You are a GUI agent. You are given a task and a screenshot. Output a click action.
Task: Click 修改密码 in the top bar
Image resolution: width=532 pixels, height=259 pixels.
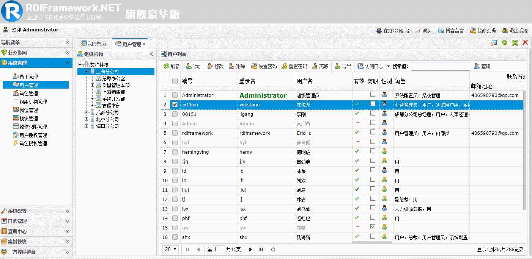pos(483,31)
